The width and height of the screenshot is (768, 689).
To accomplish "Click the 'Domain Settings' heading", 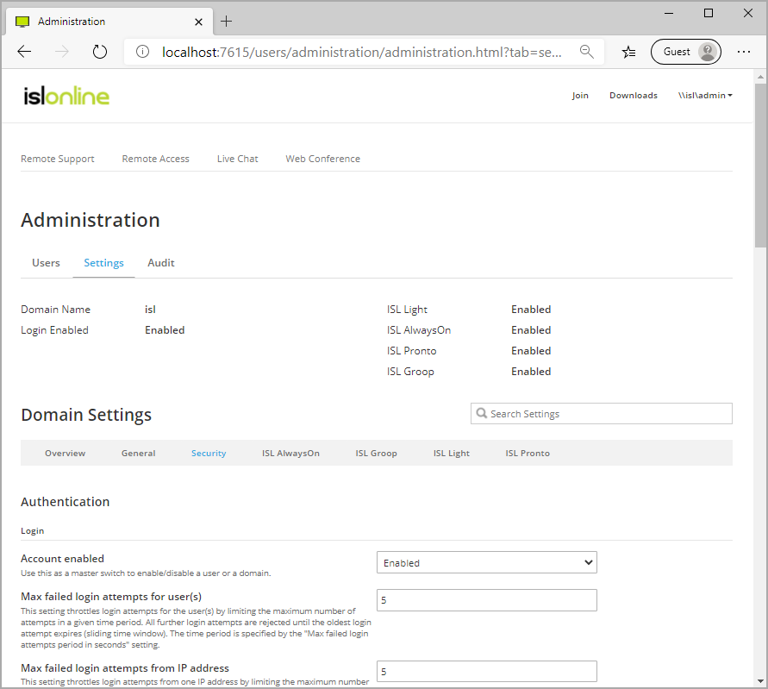I will (x=86, y=415).
